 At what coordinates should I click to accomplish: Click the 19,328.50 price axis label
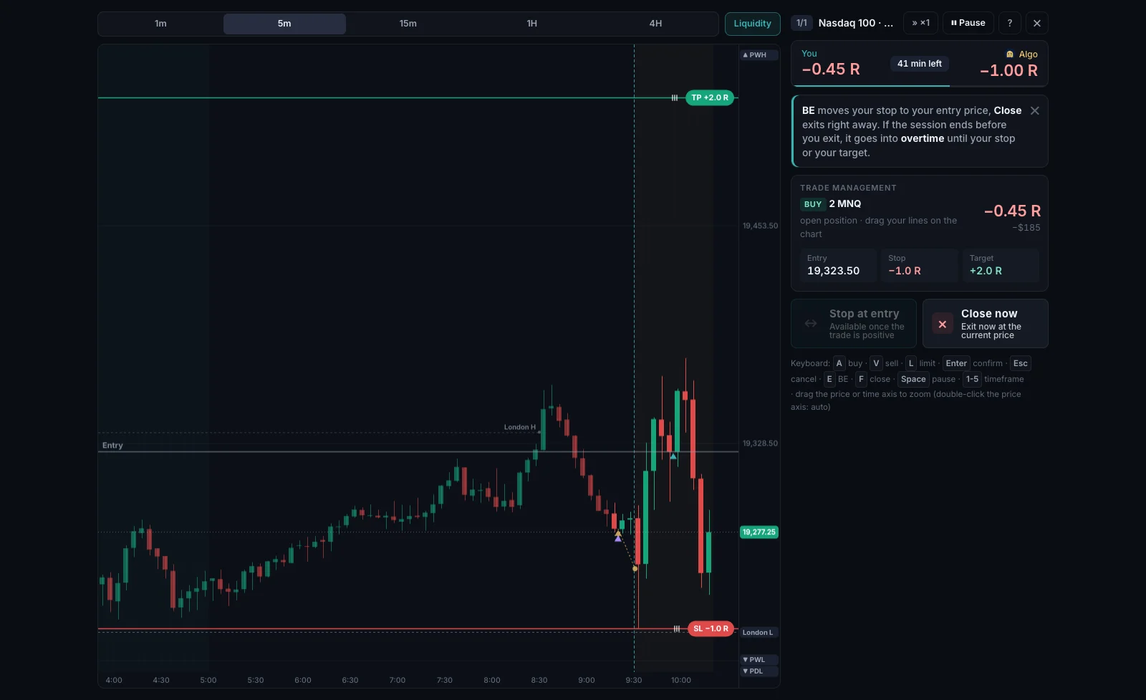[x=760, y=444]
